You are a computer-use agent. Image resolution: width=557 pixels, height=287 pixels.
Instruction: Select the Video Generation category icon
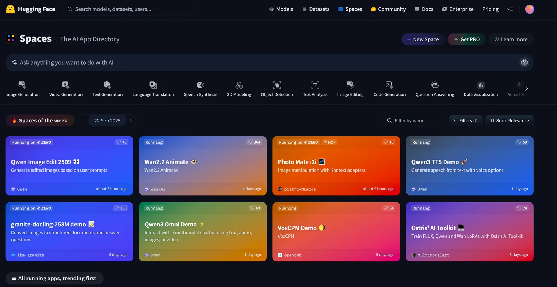tap(66, 85)
